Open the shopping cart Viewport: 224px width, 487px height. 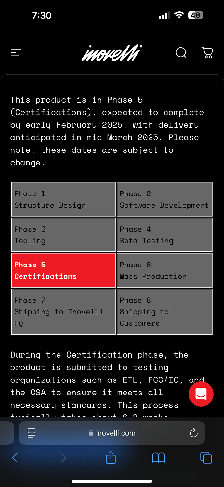[x=207, y=52]
